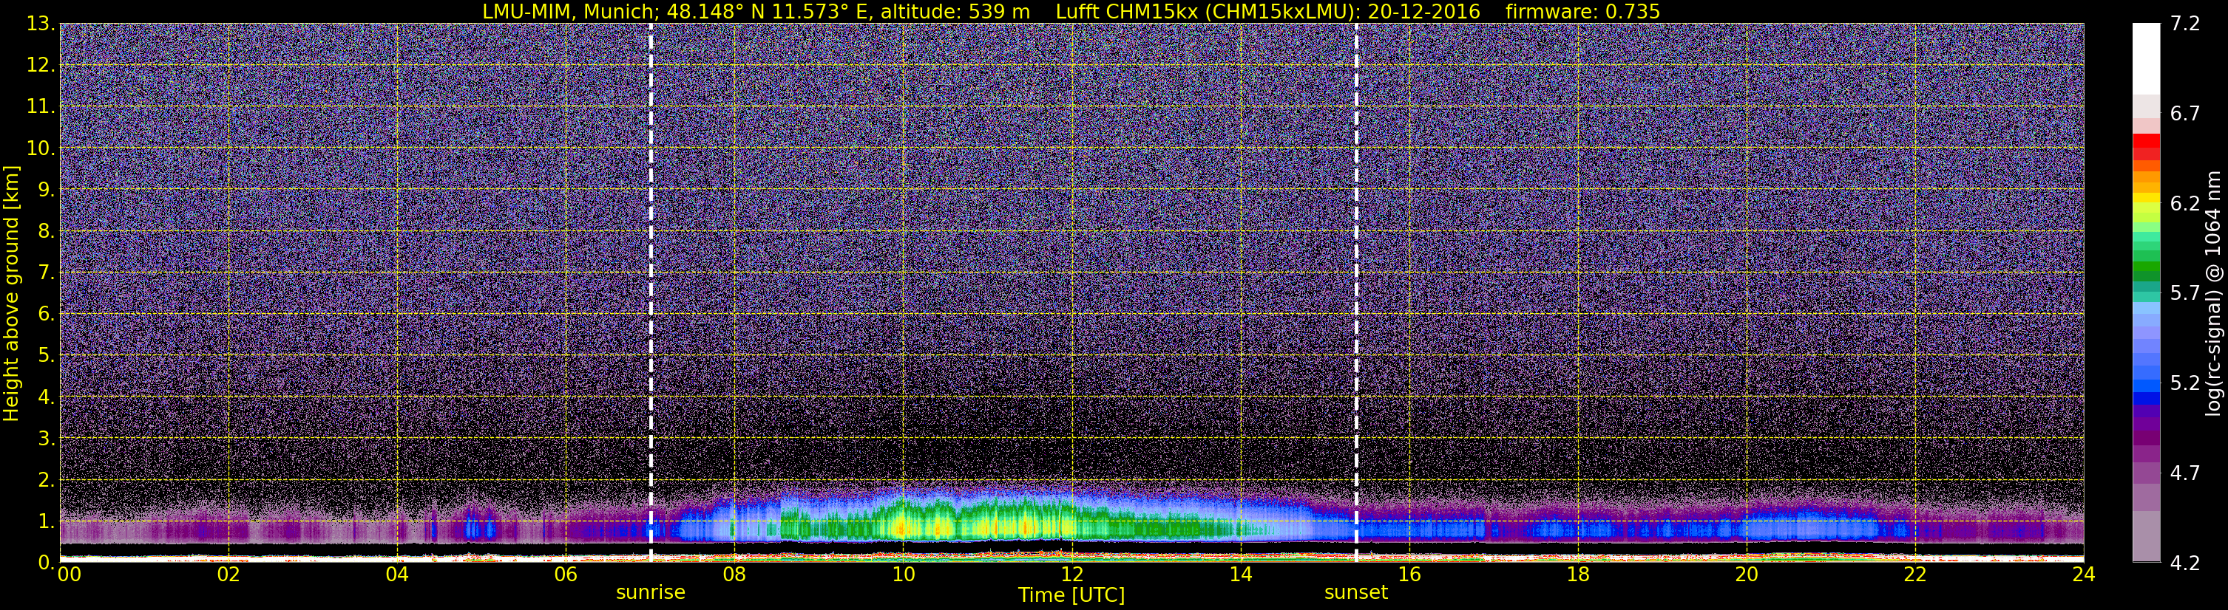2228x610 pixels.
Task: Click the height axis tick "4."
Action: point(45,397)
